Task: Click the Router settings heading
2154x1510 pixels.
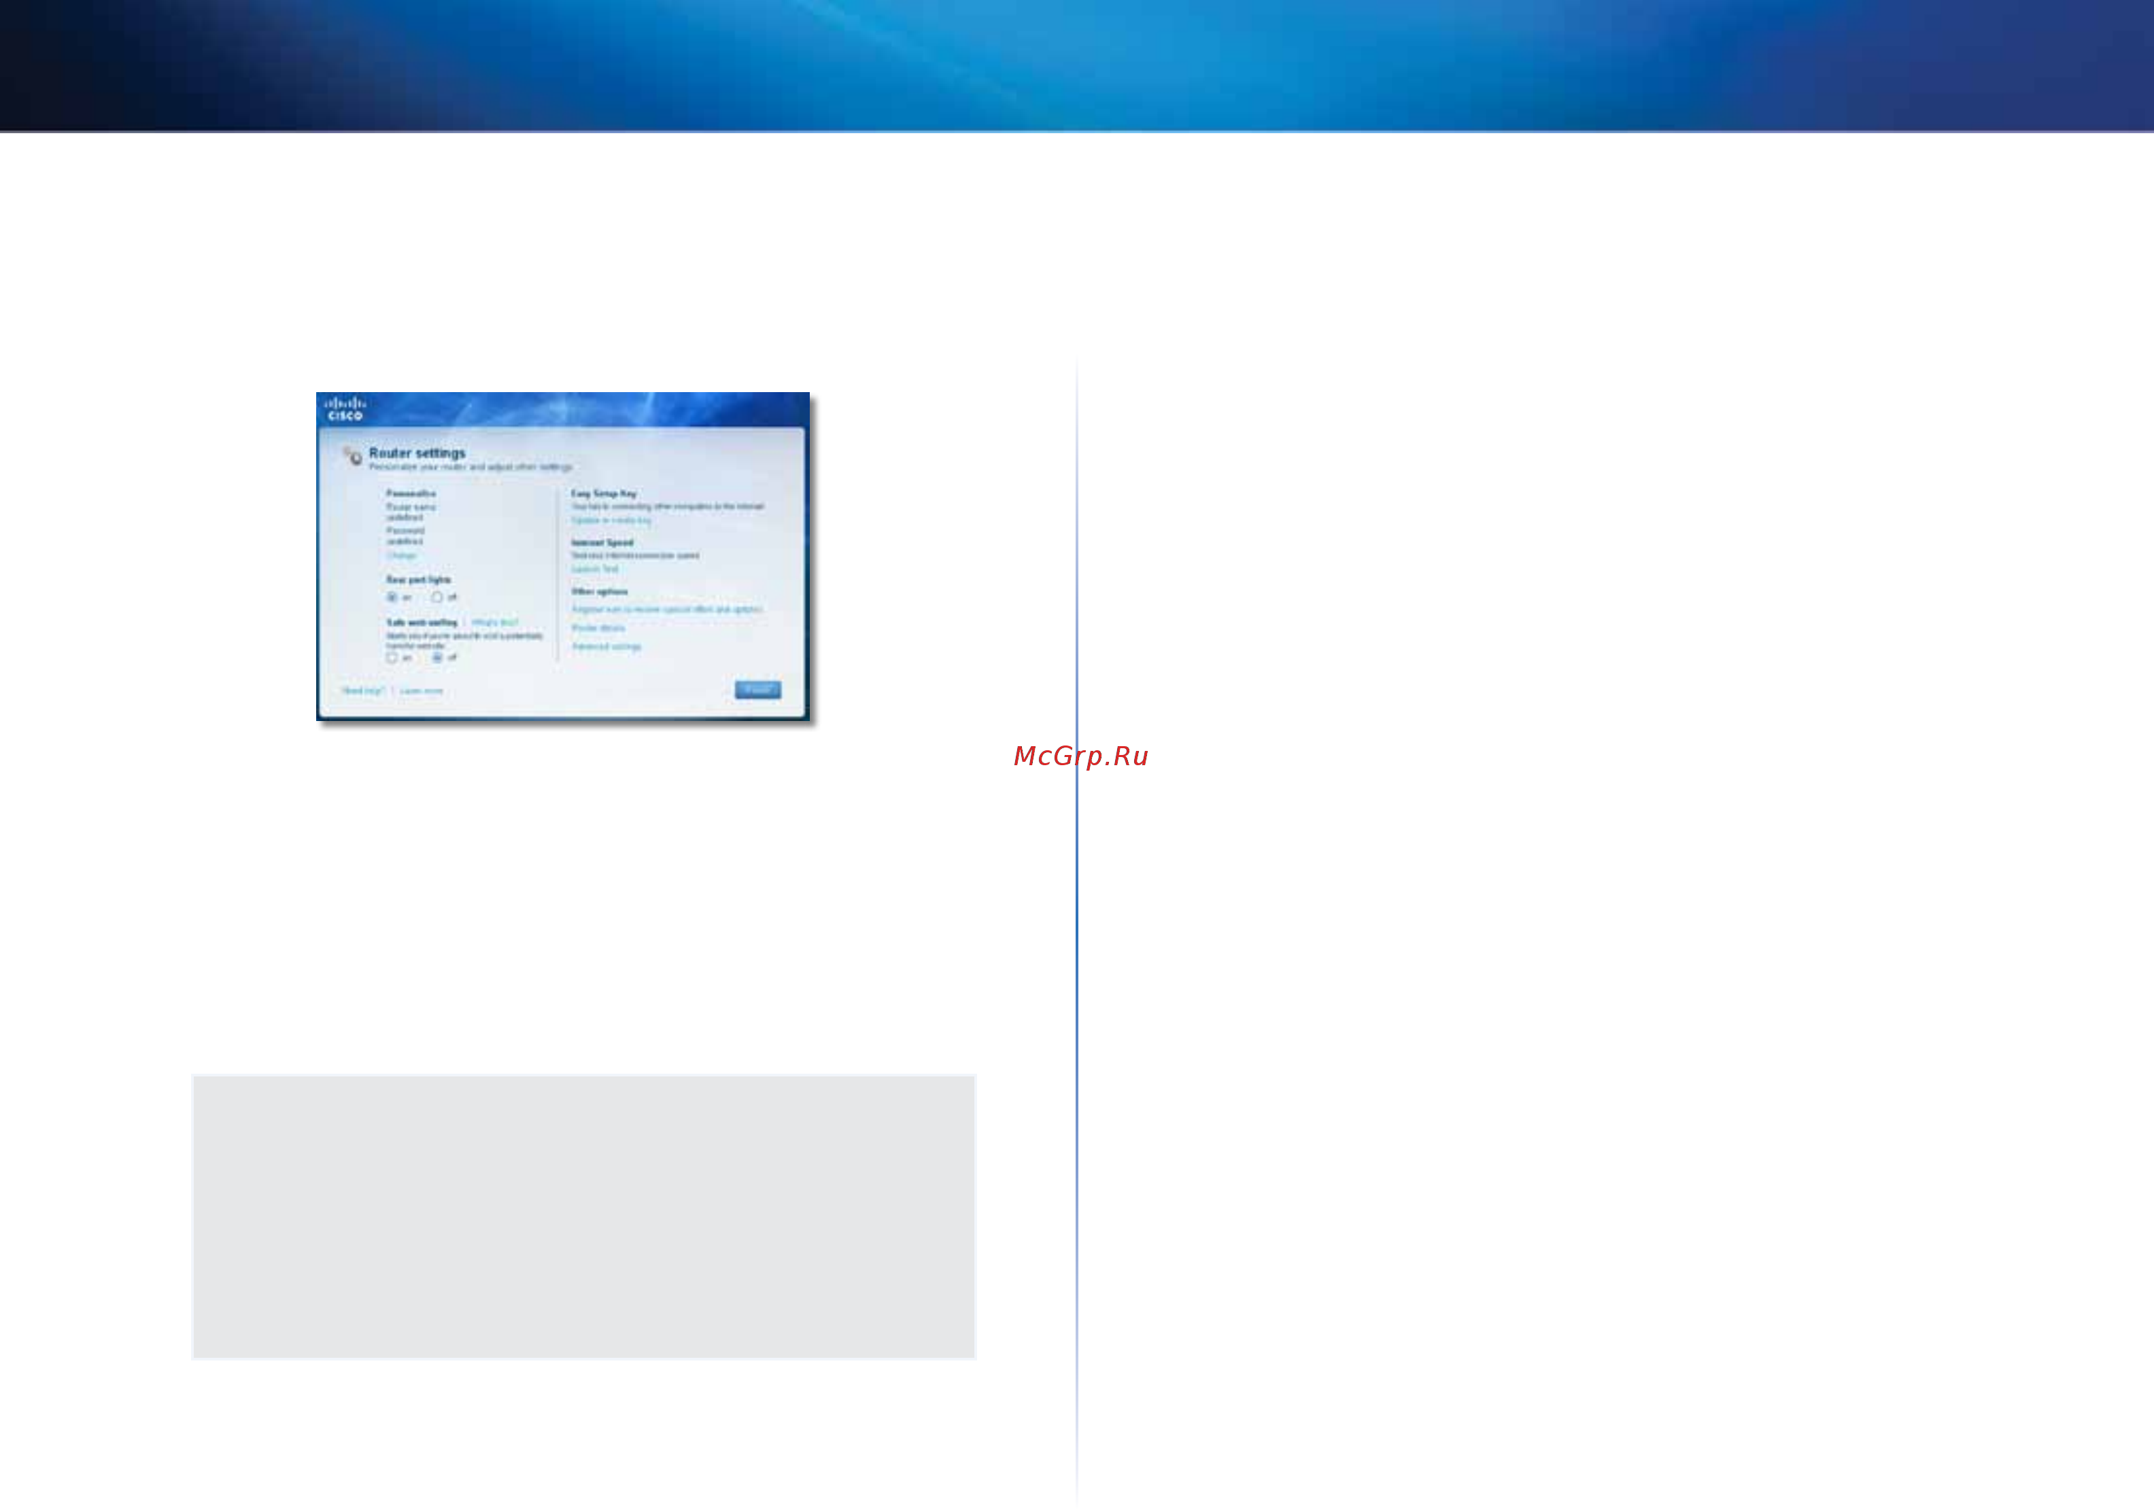Action: (x=417, y=453)
